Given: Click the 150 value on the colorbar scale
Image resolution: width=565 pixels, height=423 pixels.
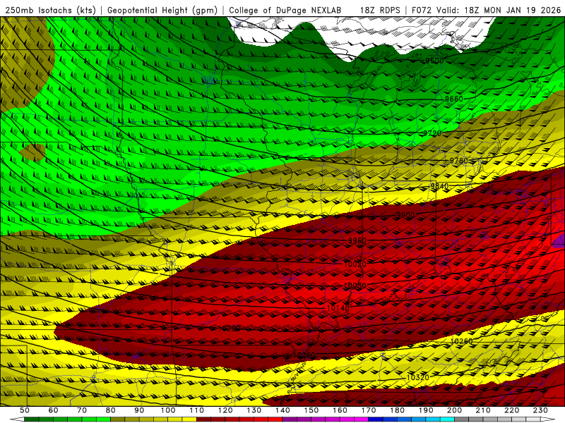Looking at the screenshot, I should [x=311, y=410].
